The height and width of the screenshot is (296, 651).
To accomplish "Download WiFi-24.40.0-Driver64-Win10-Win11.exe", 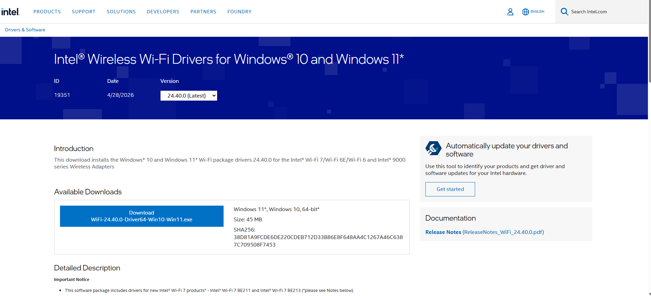I will [141, 216].
